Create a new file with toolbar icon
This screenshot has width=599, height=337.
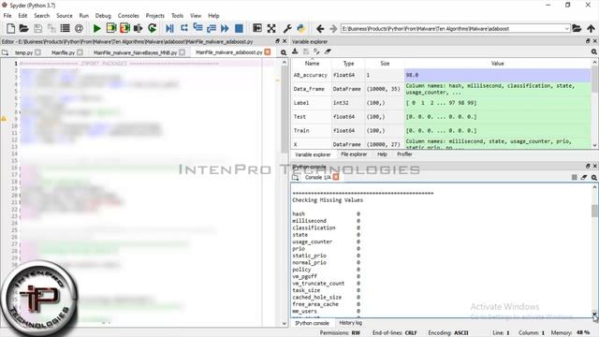pyautogui.click(x=10, y=28)
